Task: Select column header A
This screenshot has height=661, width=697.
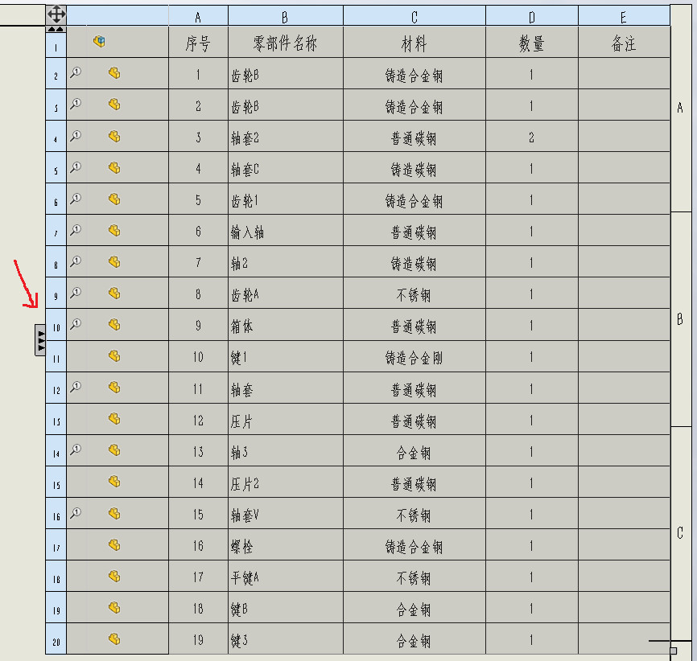Action: pos(198,16)
